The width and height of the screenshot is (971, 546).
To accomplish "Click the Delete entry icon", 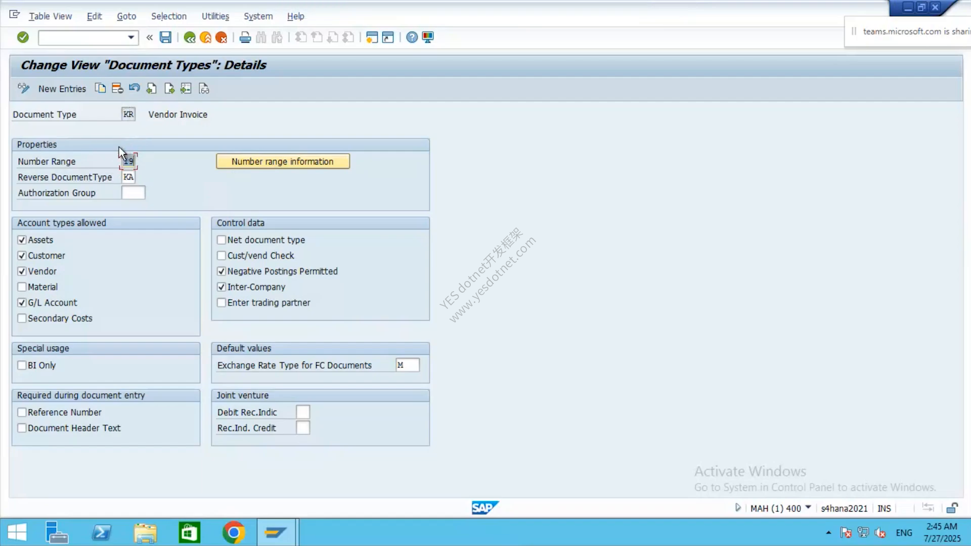I will tap(117, 88).
